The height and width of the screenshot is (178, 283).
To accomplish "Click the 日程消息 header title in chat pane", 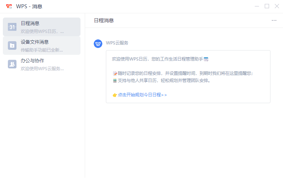I will point(104,20).
